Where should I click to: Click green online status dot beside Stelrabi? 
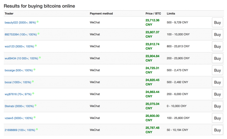(35, 105)
